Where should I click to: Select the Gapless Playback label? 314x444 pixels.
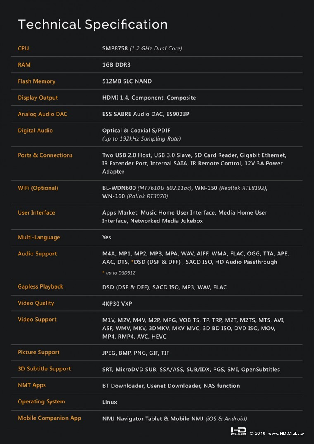coord(40,287)
